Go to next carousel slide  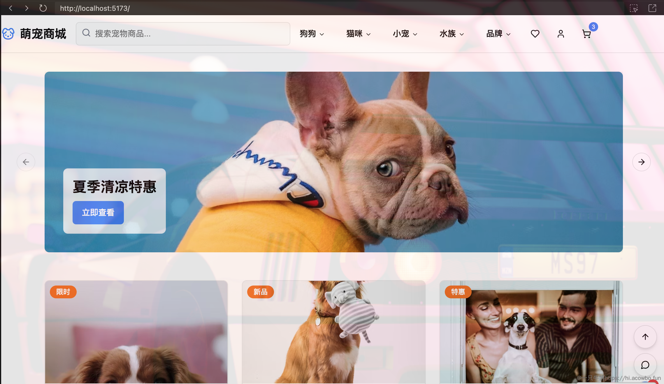[x=641, y=162]
